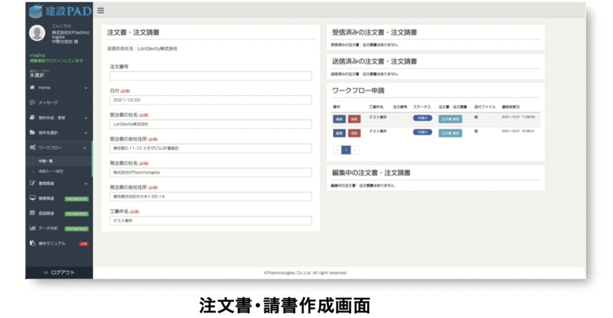Screen dimensions: 613x318
Task: Click 注文書 確認 button in first row
Action: [x=450, y=118]
